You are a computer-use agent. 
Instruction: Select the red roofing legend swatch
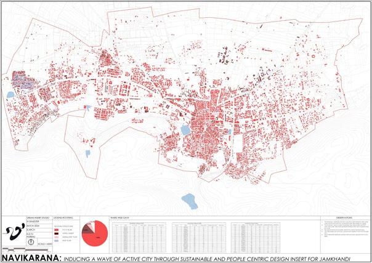point(57,230)
